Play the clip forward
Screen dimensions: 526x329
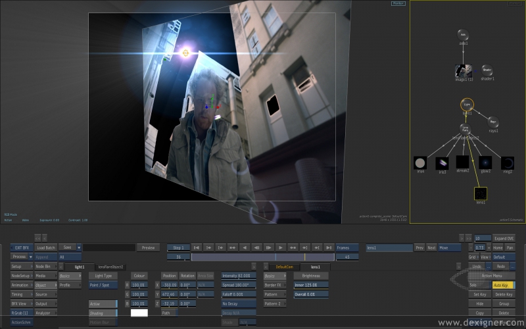(281, 248)
